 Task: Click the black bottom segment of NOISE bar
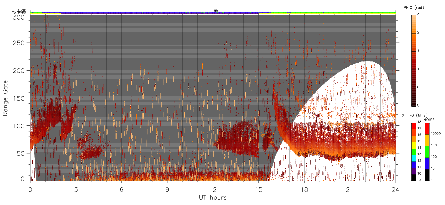pyautogui.click(x=427, y=175)
